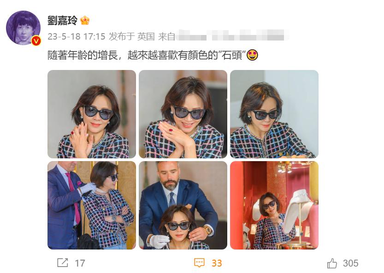This screenshot has width=384, height=273.
Task: Click the post timestamp 23-5-18 17:15
Action: (76, 36)
